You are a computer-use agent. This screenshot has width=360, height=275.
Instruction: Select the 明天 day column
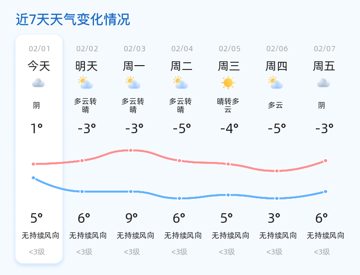tap(86, 149)
